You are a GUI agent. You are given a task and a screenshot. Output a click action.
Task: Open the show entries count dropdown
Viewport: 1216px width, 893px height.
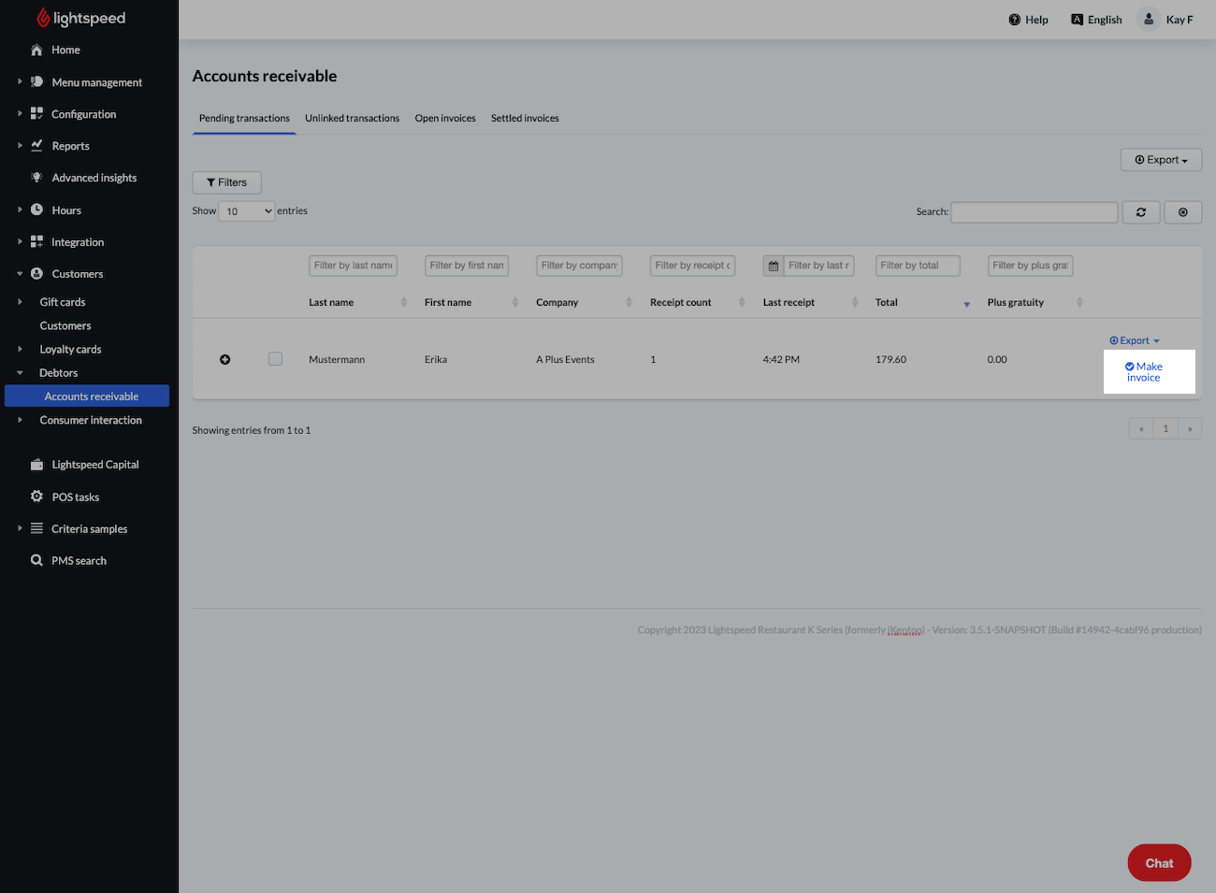pos(247,211)
